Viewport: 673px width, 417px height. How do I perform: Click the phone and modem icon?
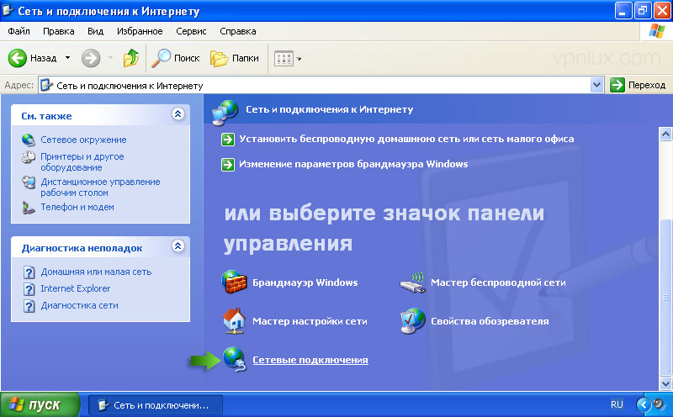click(29, 208)
